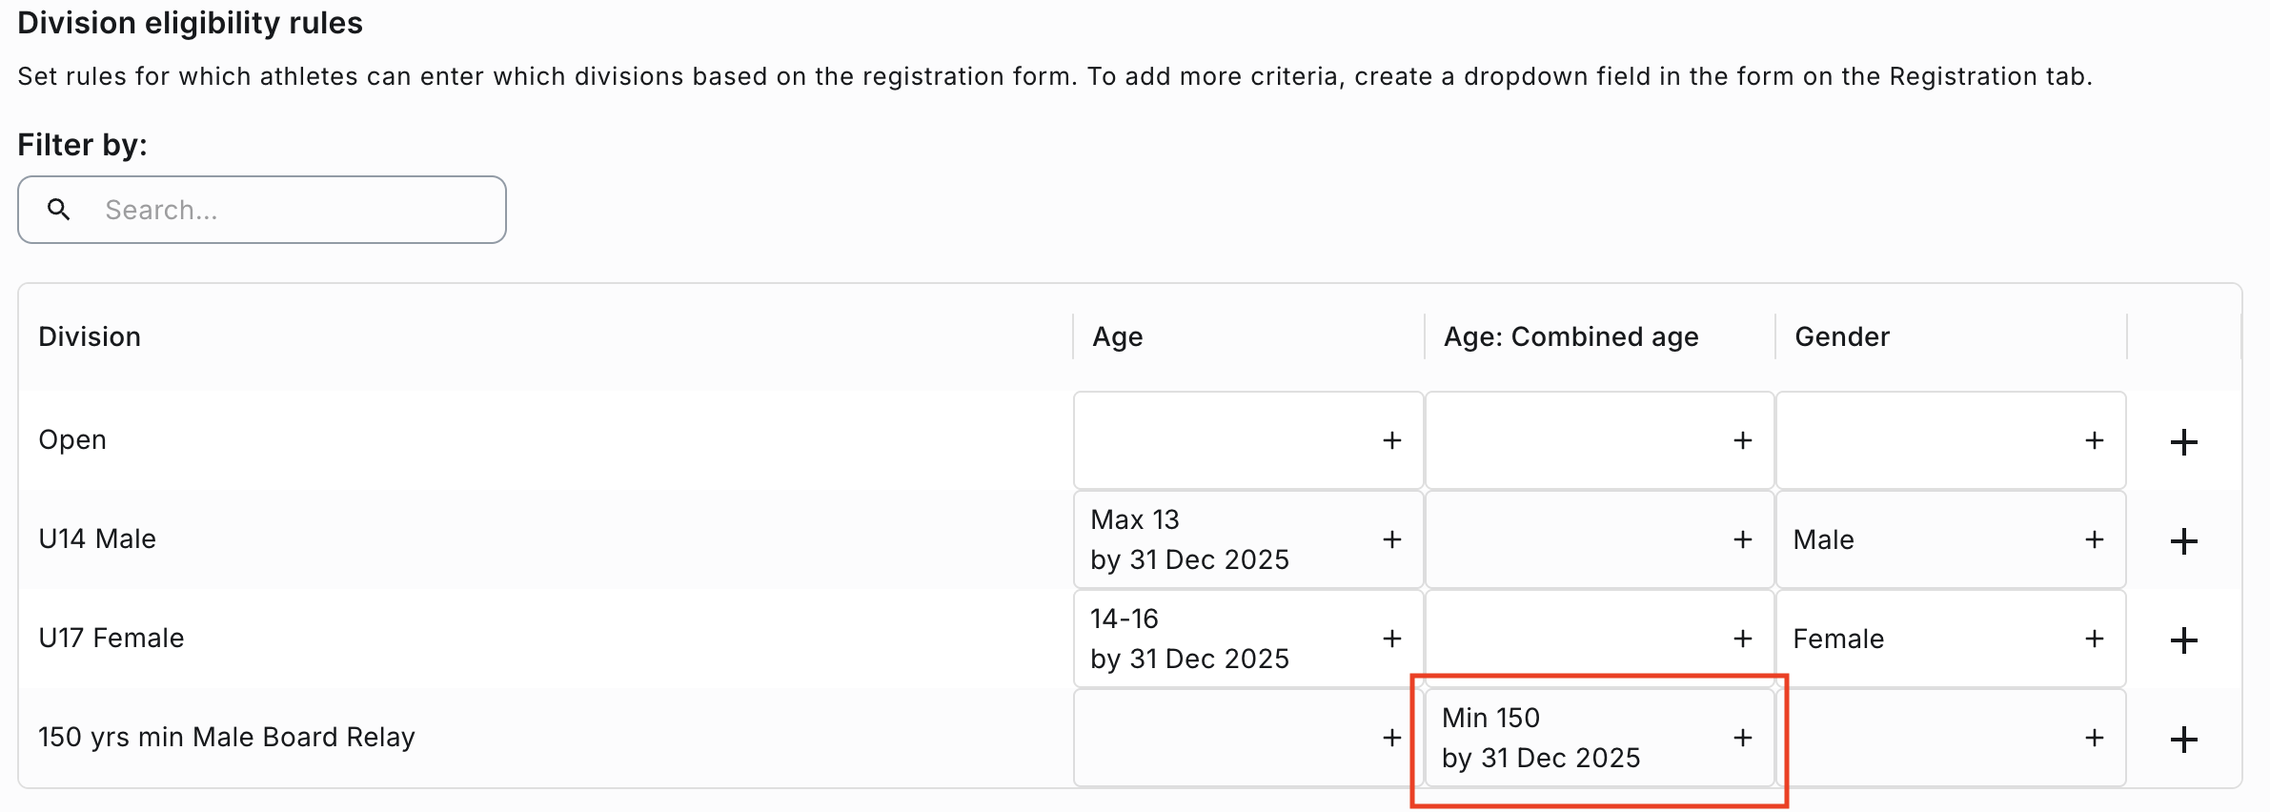2270x812 pixels.
Task: Add an age rule to 150 yrs min Male Board Relay
Action: click(x=1392, y=737)
